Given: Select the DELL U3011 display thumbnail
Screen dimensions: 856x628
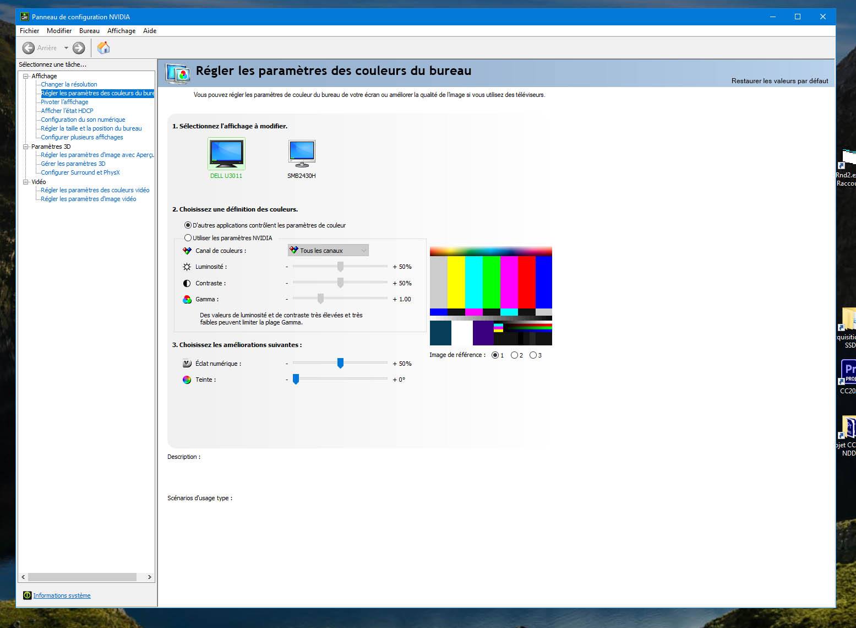Looking at the screenshot, I should pos(226,154).
